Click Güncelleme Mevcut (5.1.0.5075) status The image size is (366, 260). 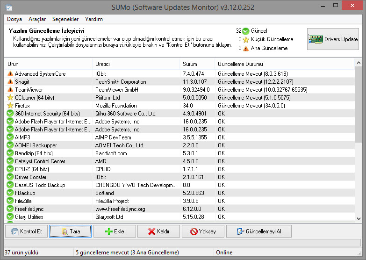point(254,98)
